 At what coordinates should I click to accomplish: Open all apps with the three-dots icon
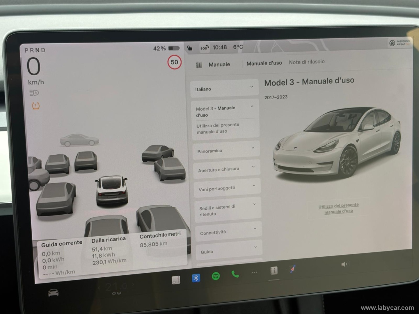coord(255,272)
